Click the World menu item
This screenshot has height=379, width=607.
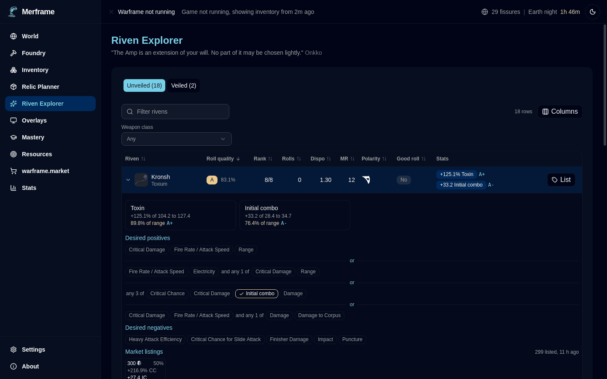(x=51, y=36)
